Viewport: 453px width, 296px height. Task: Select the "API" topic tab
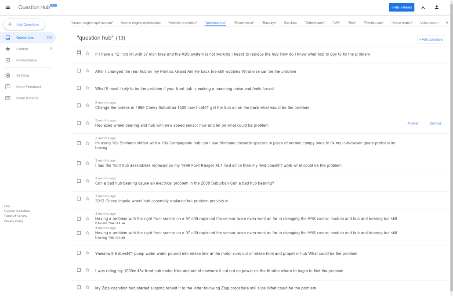[x=336, y=23]
